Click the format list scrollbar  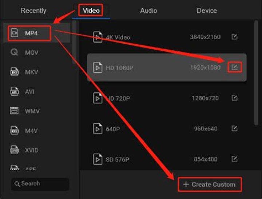tap(74, 42)
